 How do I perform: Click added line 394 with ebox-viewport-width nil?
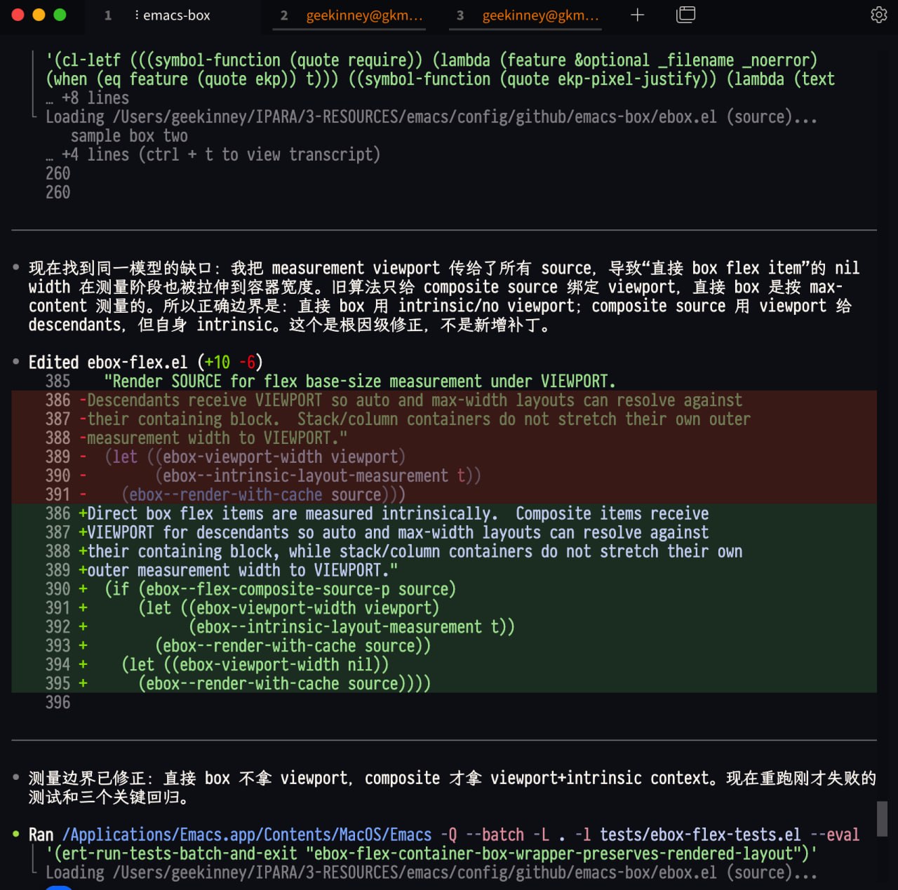[x=444, y=664]
